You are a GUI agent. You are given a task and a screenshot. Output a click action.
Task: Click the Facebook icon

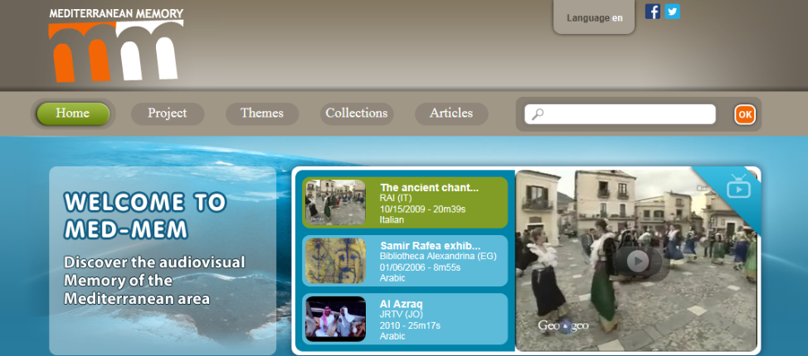(x=653, y=12)
